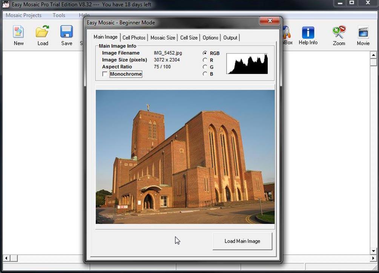Open the Load project folder icon

[x=43, y=32]
